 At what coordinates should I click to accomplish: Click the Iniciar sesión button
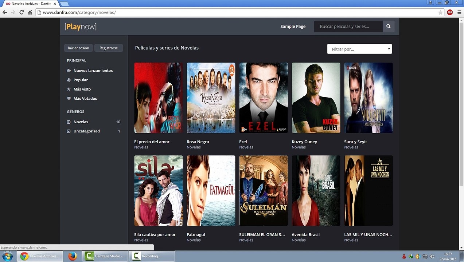(78, 48)
